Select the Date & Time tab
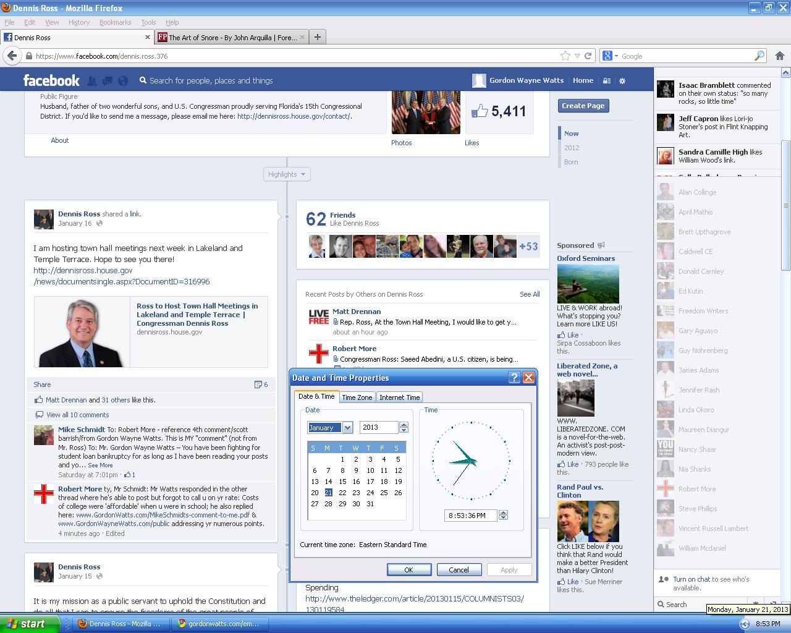 (316, 396)
